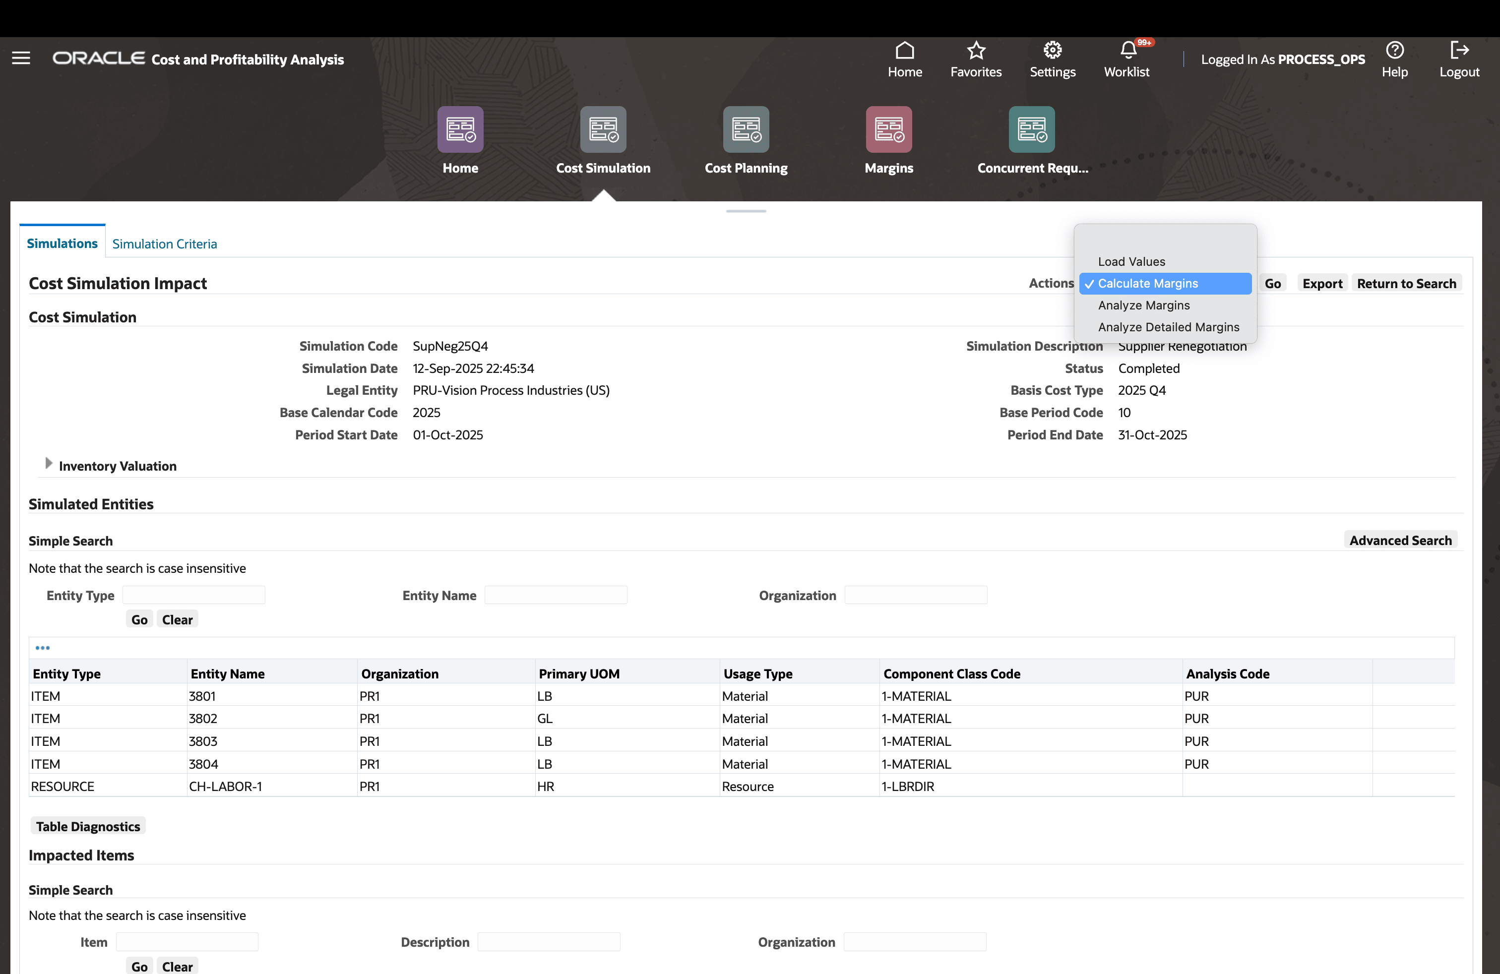The width and height of the screenshot is (1500, 974).
Task: Open Concurrent Requests tile icon
Action: tap(1031, 129)
